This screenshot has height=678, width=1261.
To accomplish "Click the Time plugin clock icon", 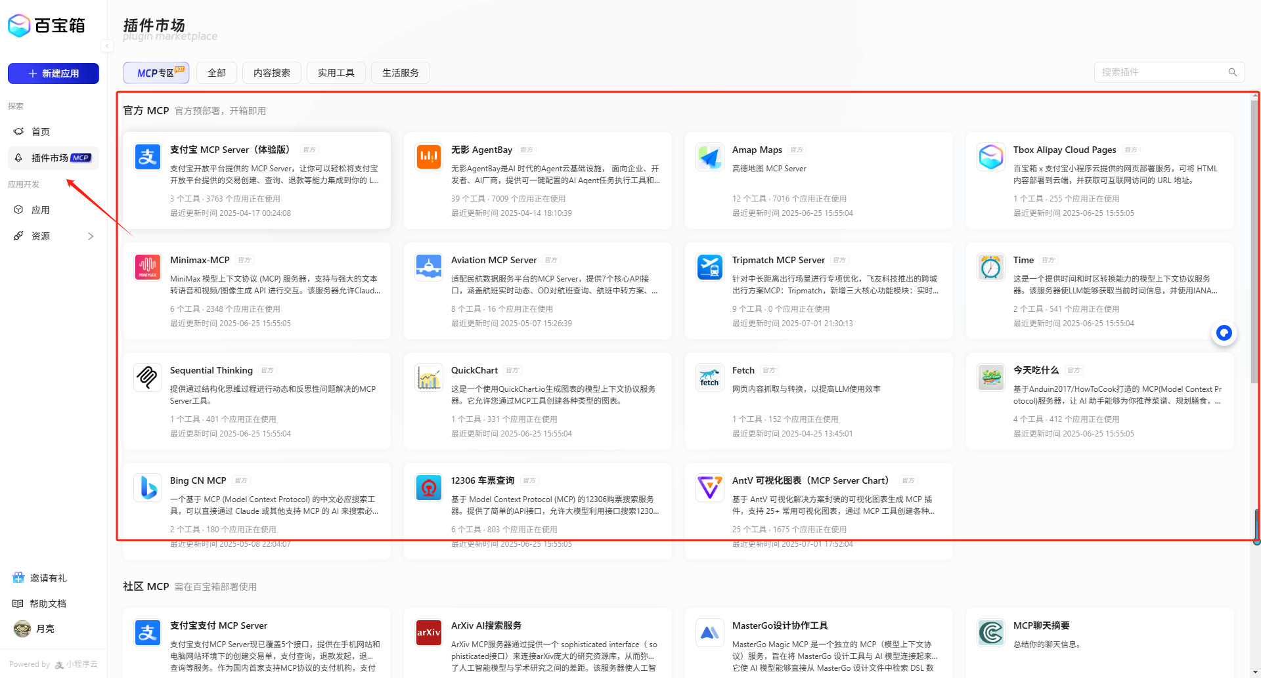I will pyautogui.click(x=991, y=267).
